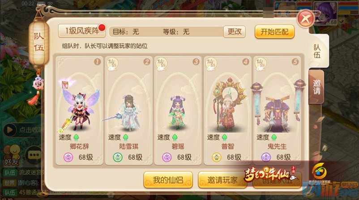This screenshot has width=359, height=200.
Task: Select the 队伍 side tab
Action: pos(317,51)
